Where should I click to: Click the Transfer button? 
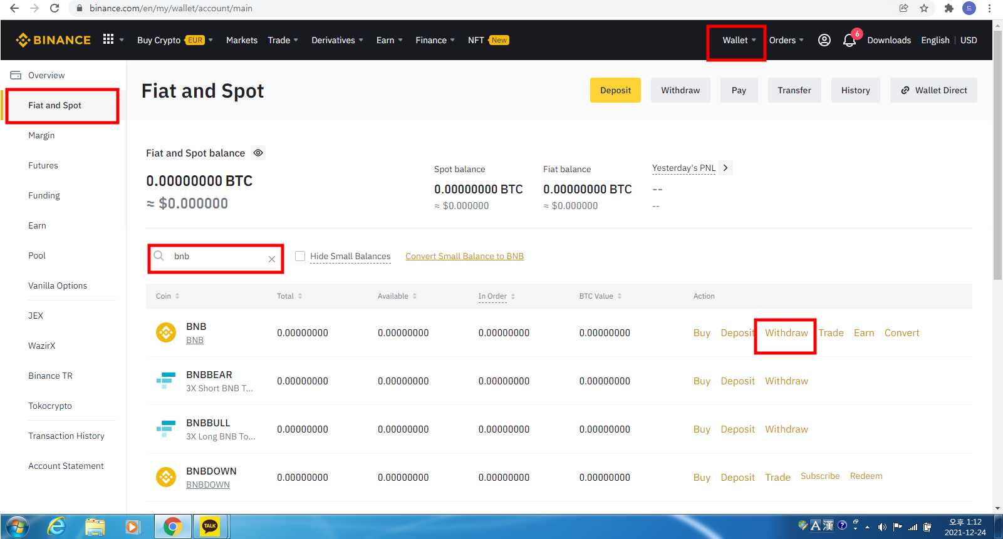click(794, 90)
